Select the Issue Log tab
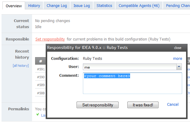The height and width of the screenshot is (123, 190). [x=82, y=5]
